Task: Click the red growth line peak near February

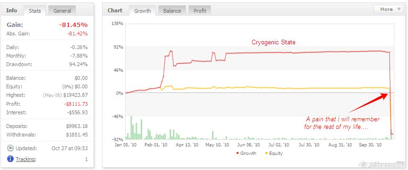Action: [170, 51]
